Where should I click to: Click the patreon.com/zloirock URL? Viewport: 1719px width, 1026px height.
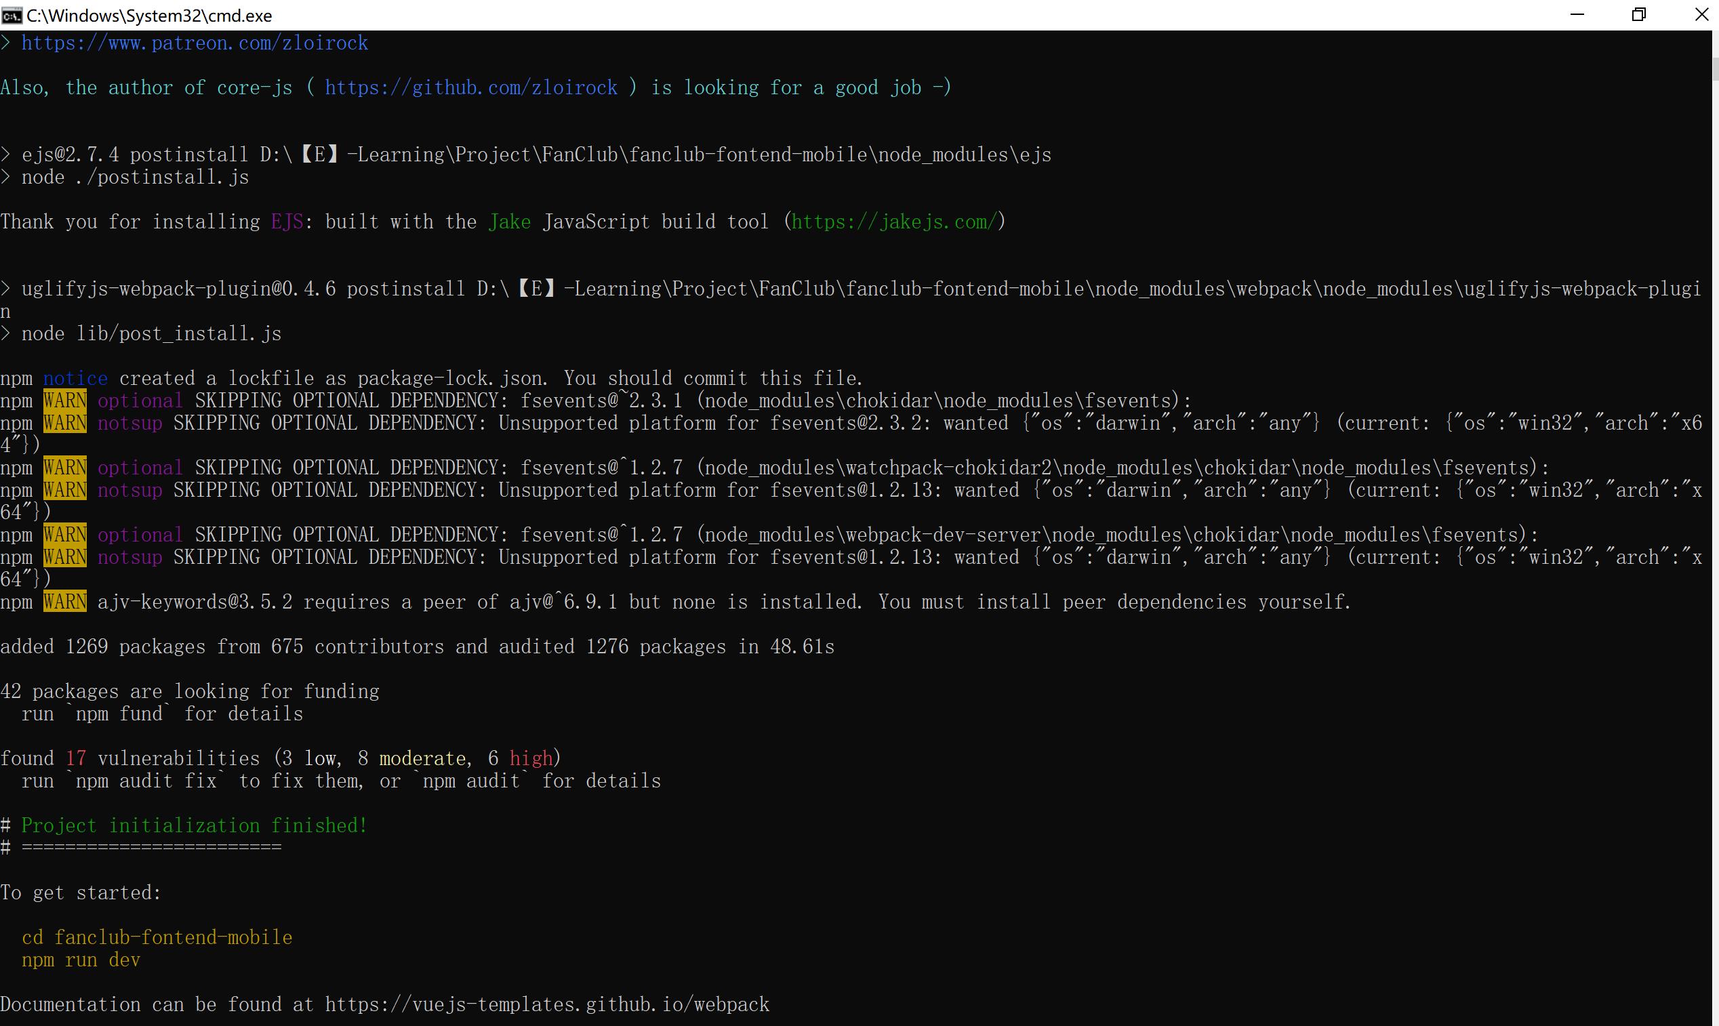click(195, 43)
